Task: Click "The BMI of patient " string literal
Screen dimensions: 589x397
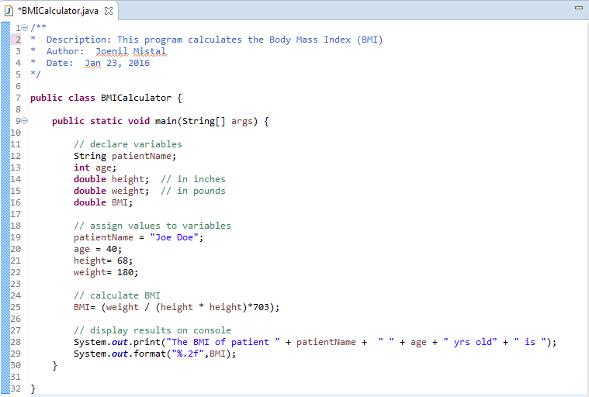Action: pos(223,342)
